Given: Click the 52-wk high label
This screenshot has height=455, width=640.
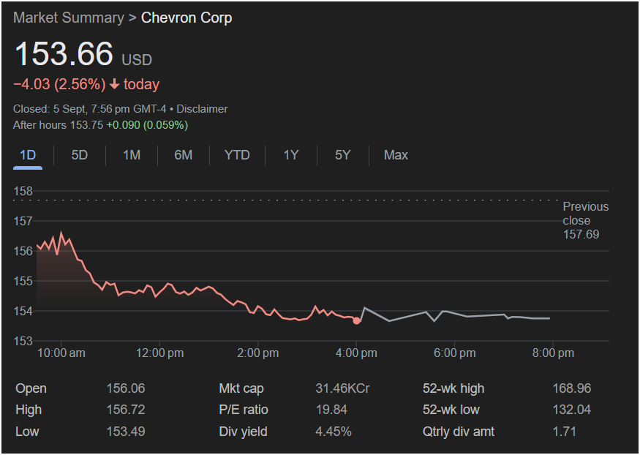Looking at the screenshot, I should (453, 388).
